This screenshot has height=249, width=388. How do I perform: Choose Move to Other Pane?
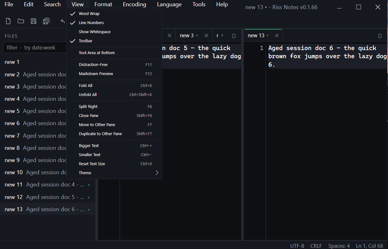tap(114, 125)
